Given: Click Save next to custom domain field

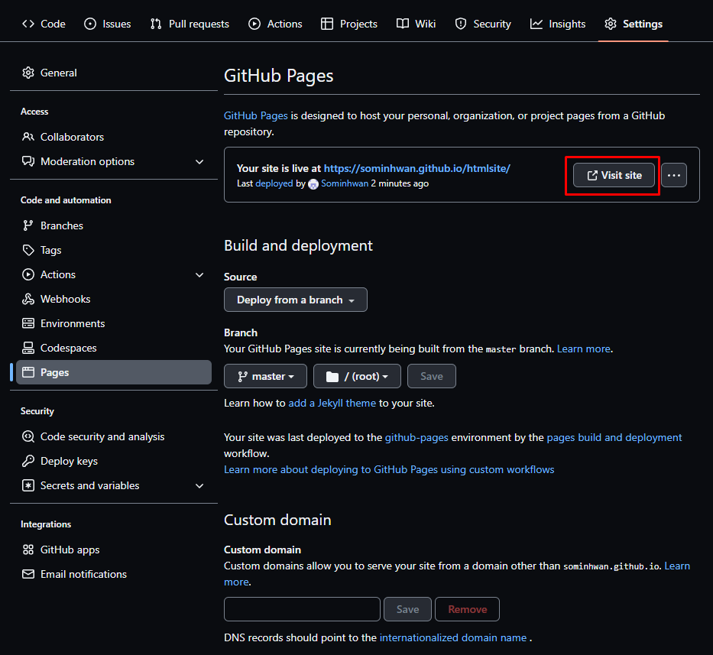Looking at the screenshot, I should click(x=407, y=609).
